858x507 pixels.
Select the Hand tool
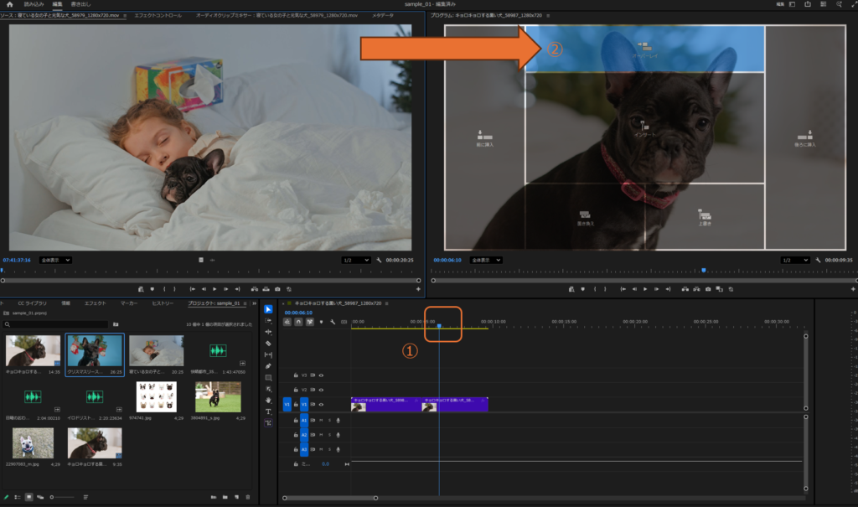tap(268, 401)
